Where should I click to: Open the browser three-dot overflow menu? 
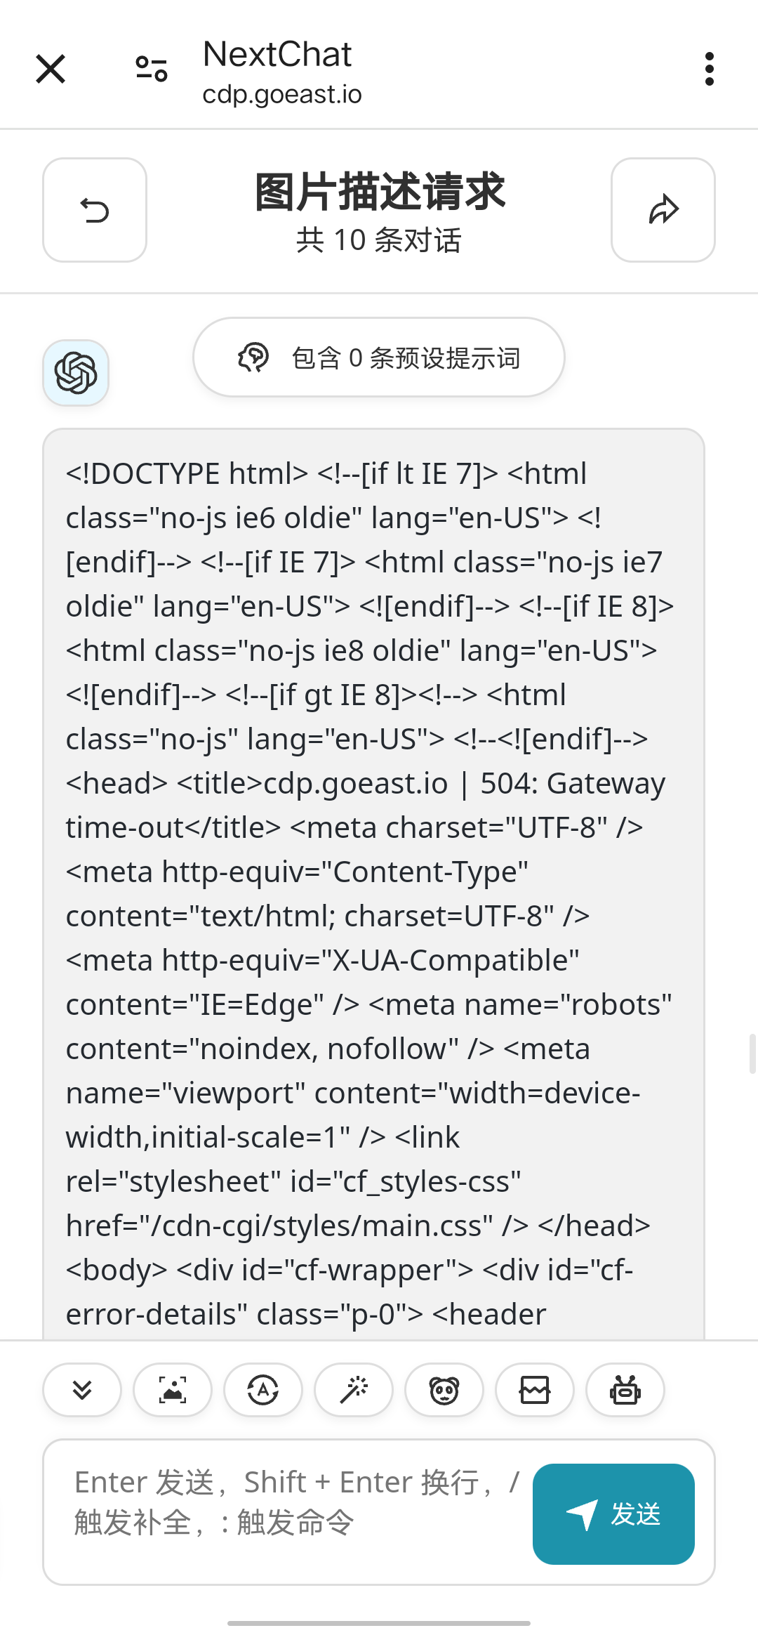[x=710, y=69]
